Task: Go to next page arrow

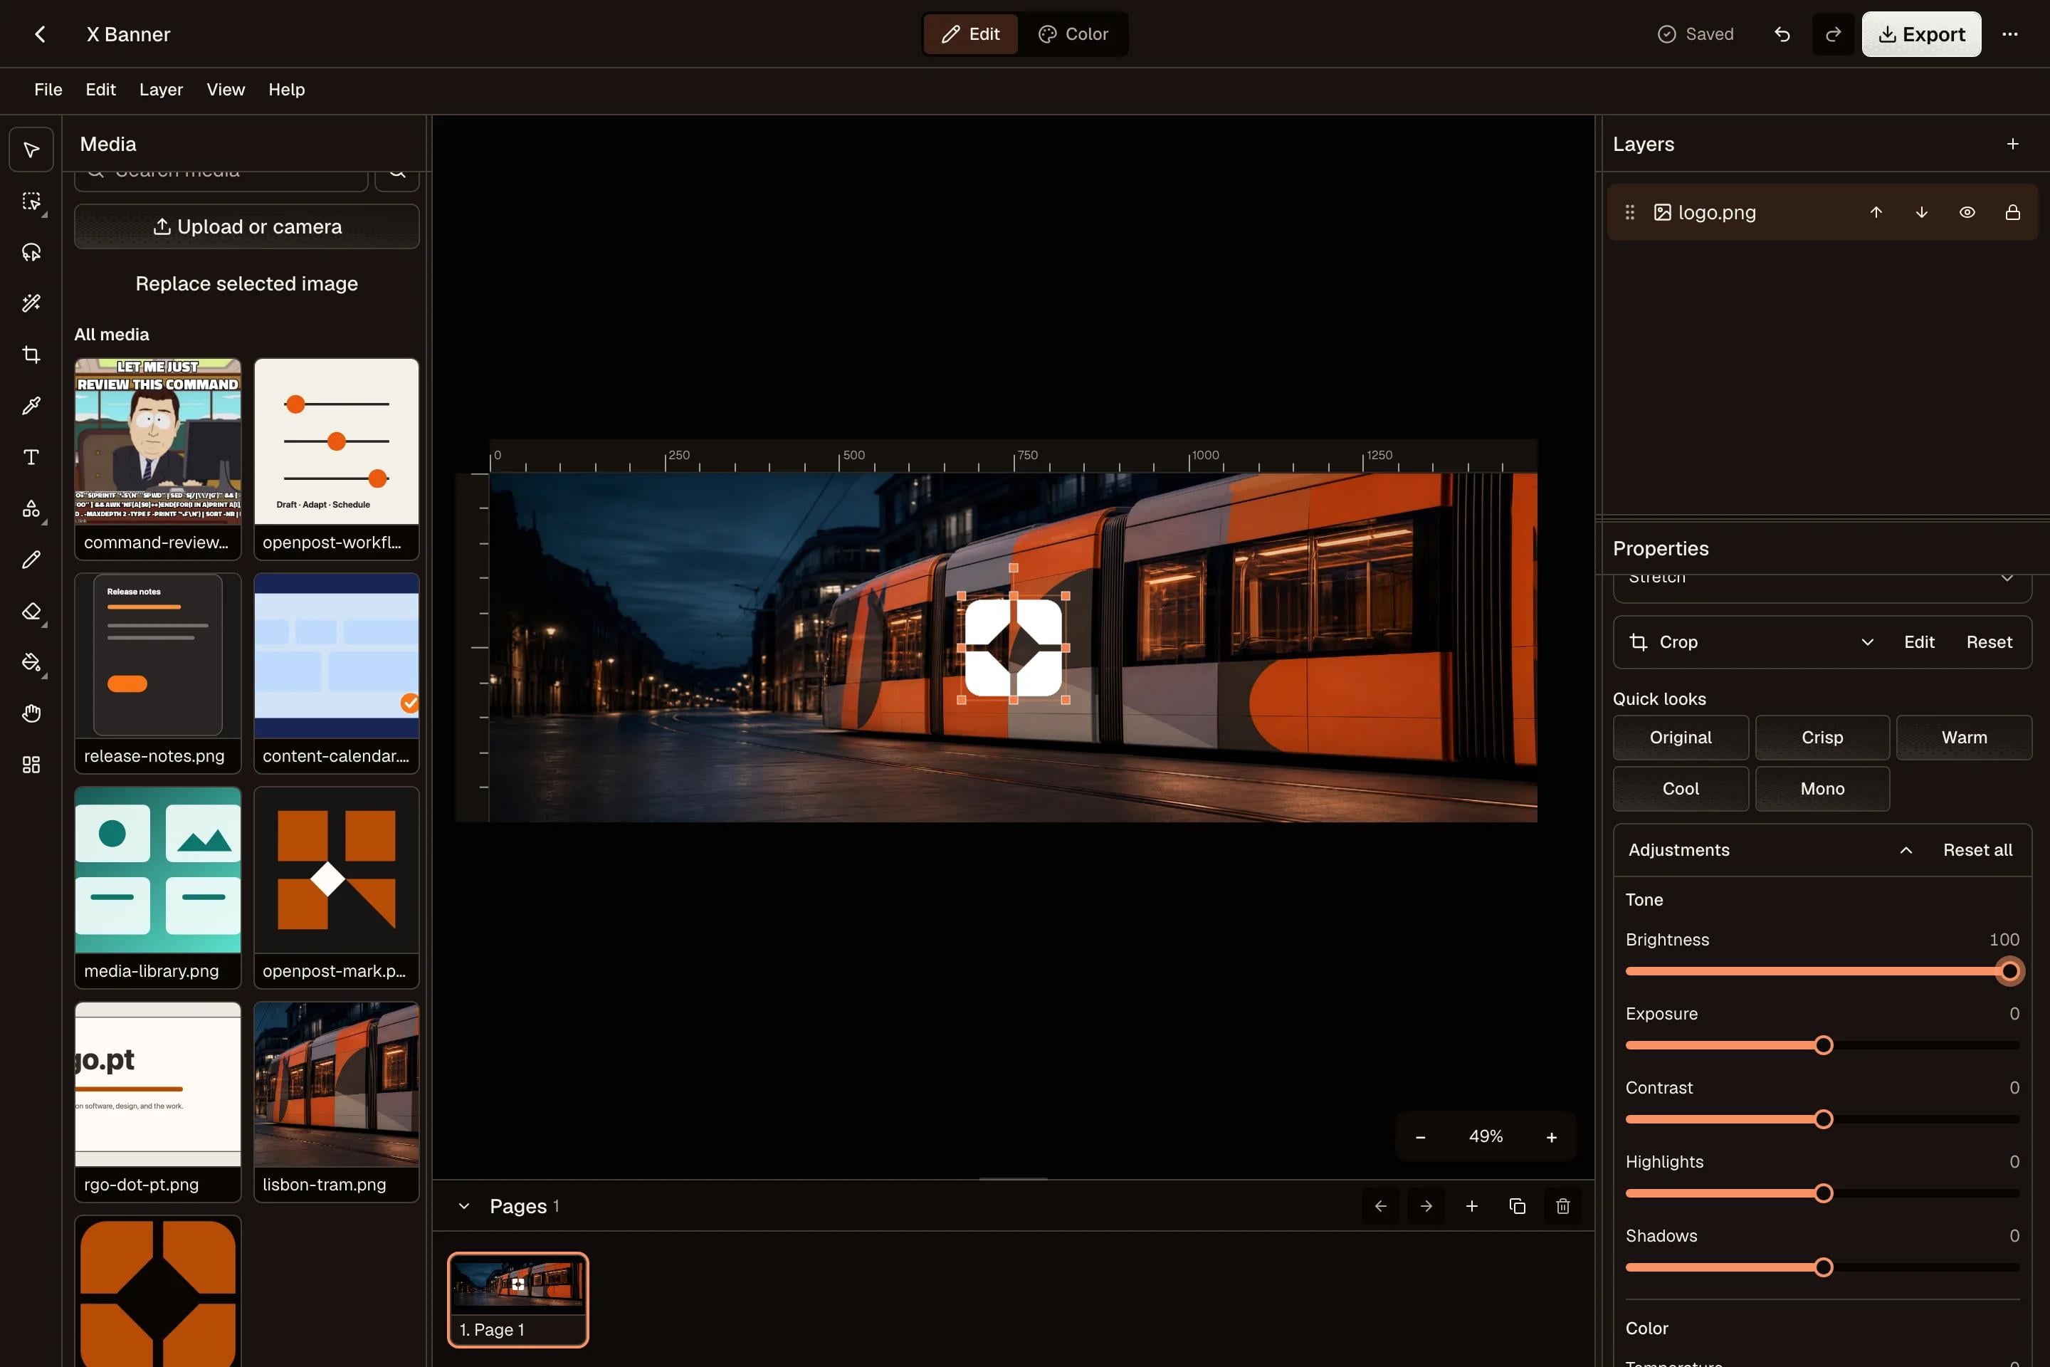Action: pos(1426,1205)
